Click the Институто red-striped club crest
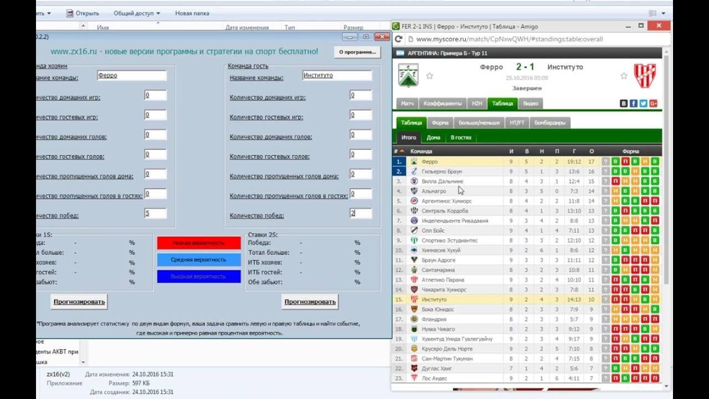Viewport: 709px width, 399px height. (645, 75)
